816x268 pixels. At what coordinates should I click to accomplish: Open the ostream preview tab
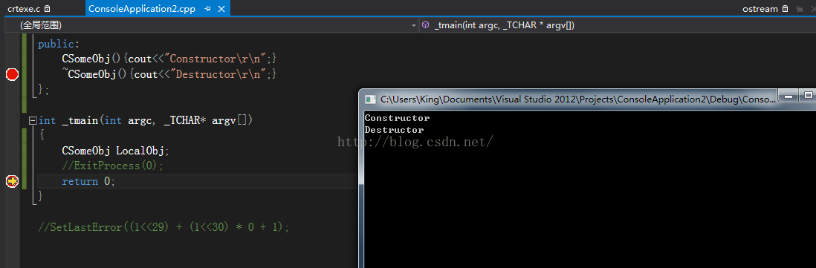[x=760, y=9]
